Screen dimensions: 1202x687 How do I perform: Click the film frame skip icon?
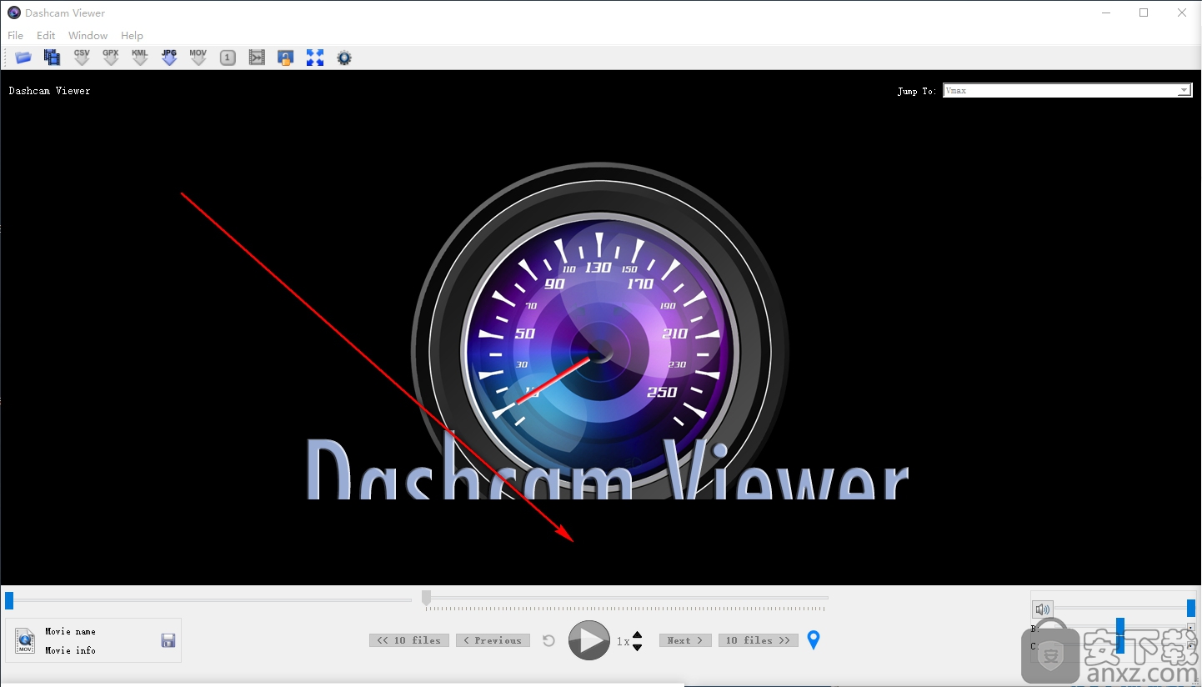pos(257,58)
